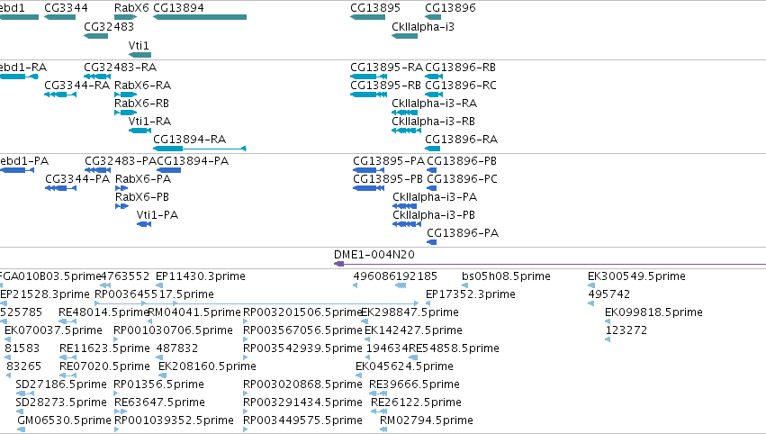Click protein CG13896-PB glyph
Image resolution: width=766 pixels, height=434 pixels.
coord(432,170)
